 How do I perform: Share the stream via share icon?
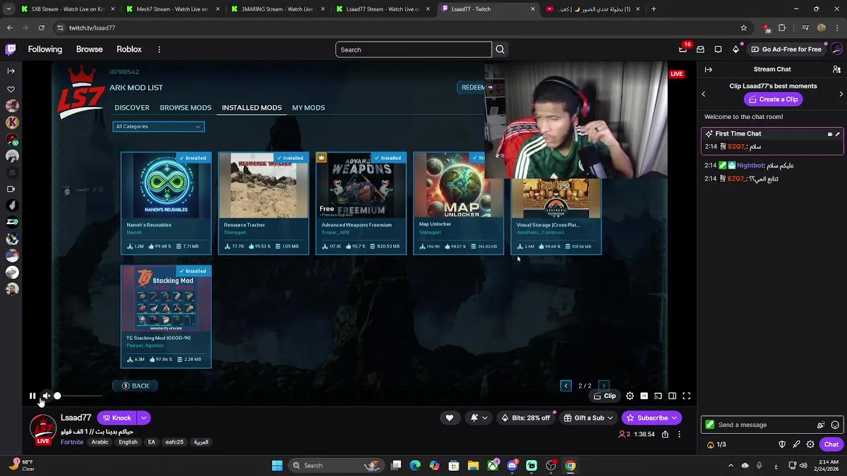(665, 434)
